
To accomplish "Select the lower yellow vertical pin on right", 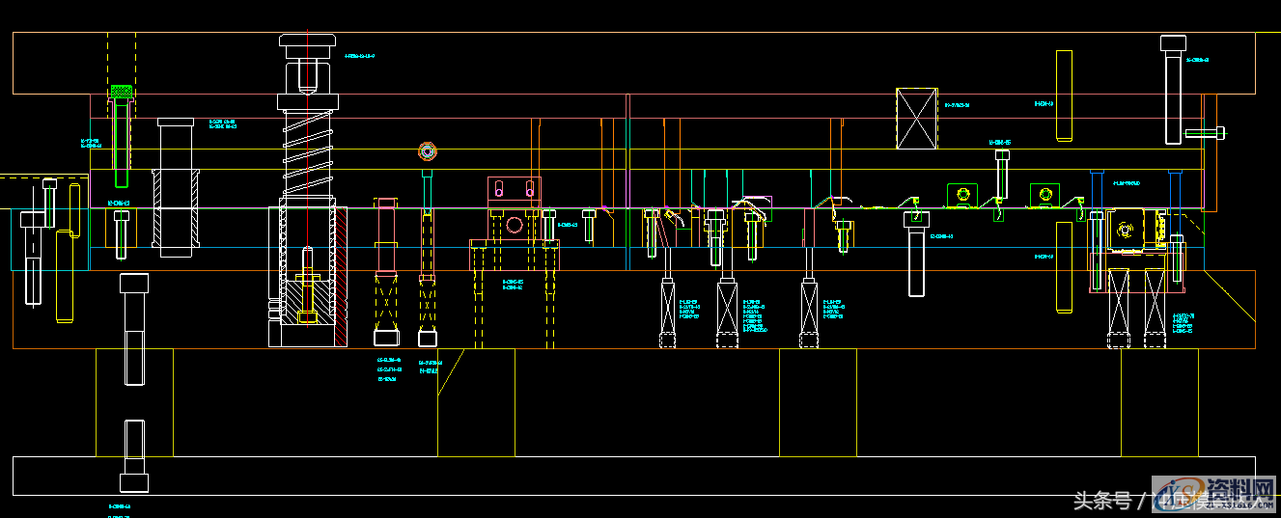I will [x=1064, y=267].
